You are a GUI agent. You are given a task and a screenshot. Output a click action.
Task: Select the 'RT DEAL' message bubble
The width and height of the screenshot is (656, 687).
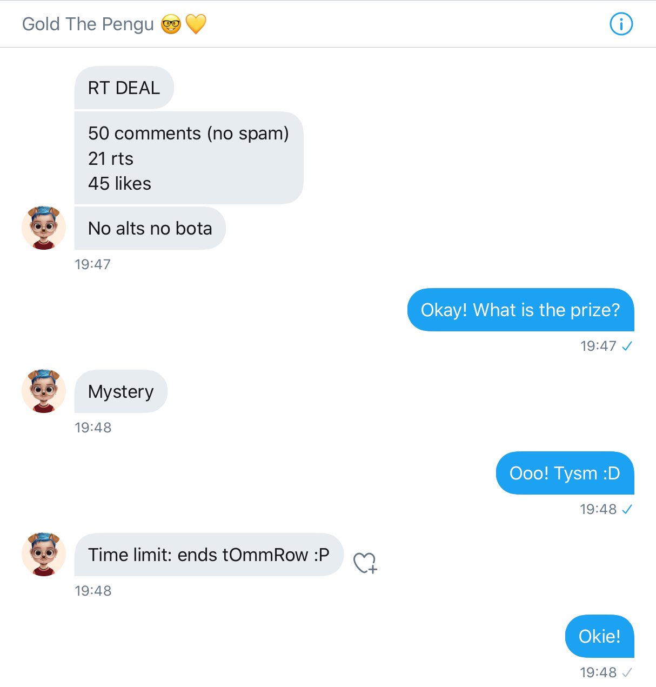[x=124, y=88]
